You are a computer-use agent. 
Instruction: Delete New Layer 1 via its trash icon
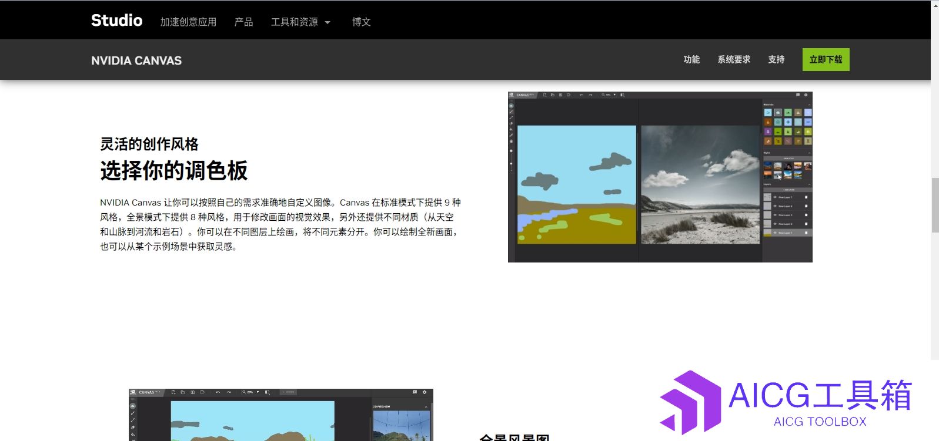(x=806, y=233)
